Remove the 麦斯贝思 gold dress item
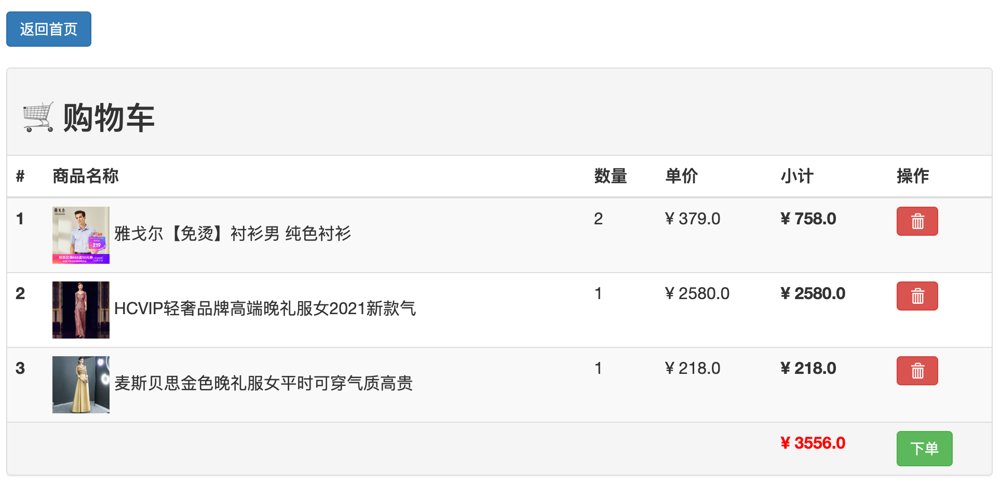1001x485 pixels. click(x=917, y=371)
